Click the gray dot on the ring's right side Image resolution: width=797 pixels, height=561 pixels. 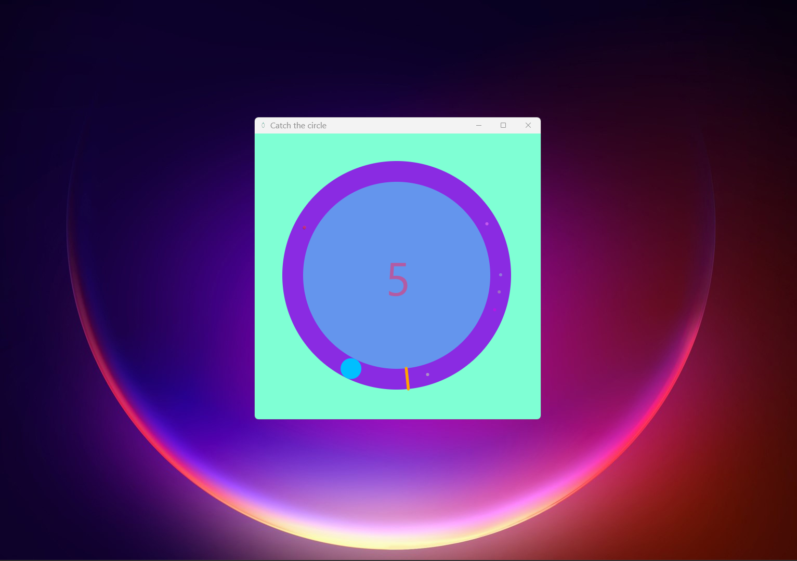(500, 275)
